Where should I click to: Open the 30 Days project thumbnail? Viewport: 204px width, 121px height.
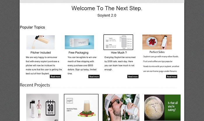[43, 107]
